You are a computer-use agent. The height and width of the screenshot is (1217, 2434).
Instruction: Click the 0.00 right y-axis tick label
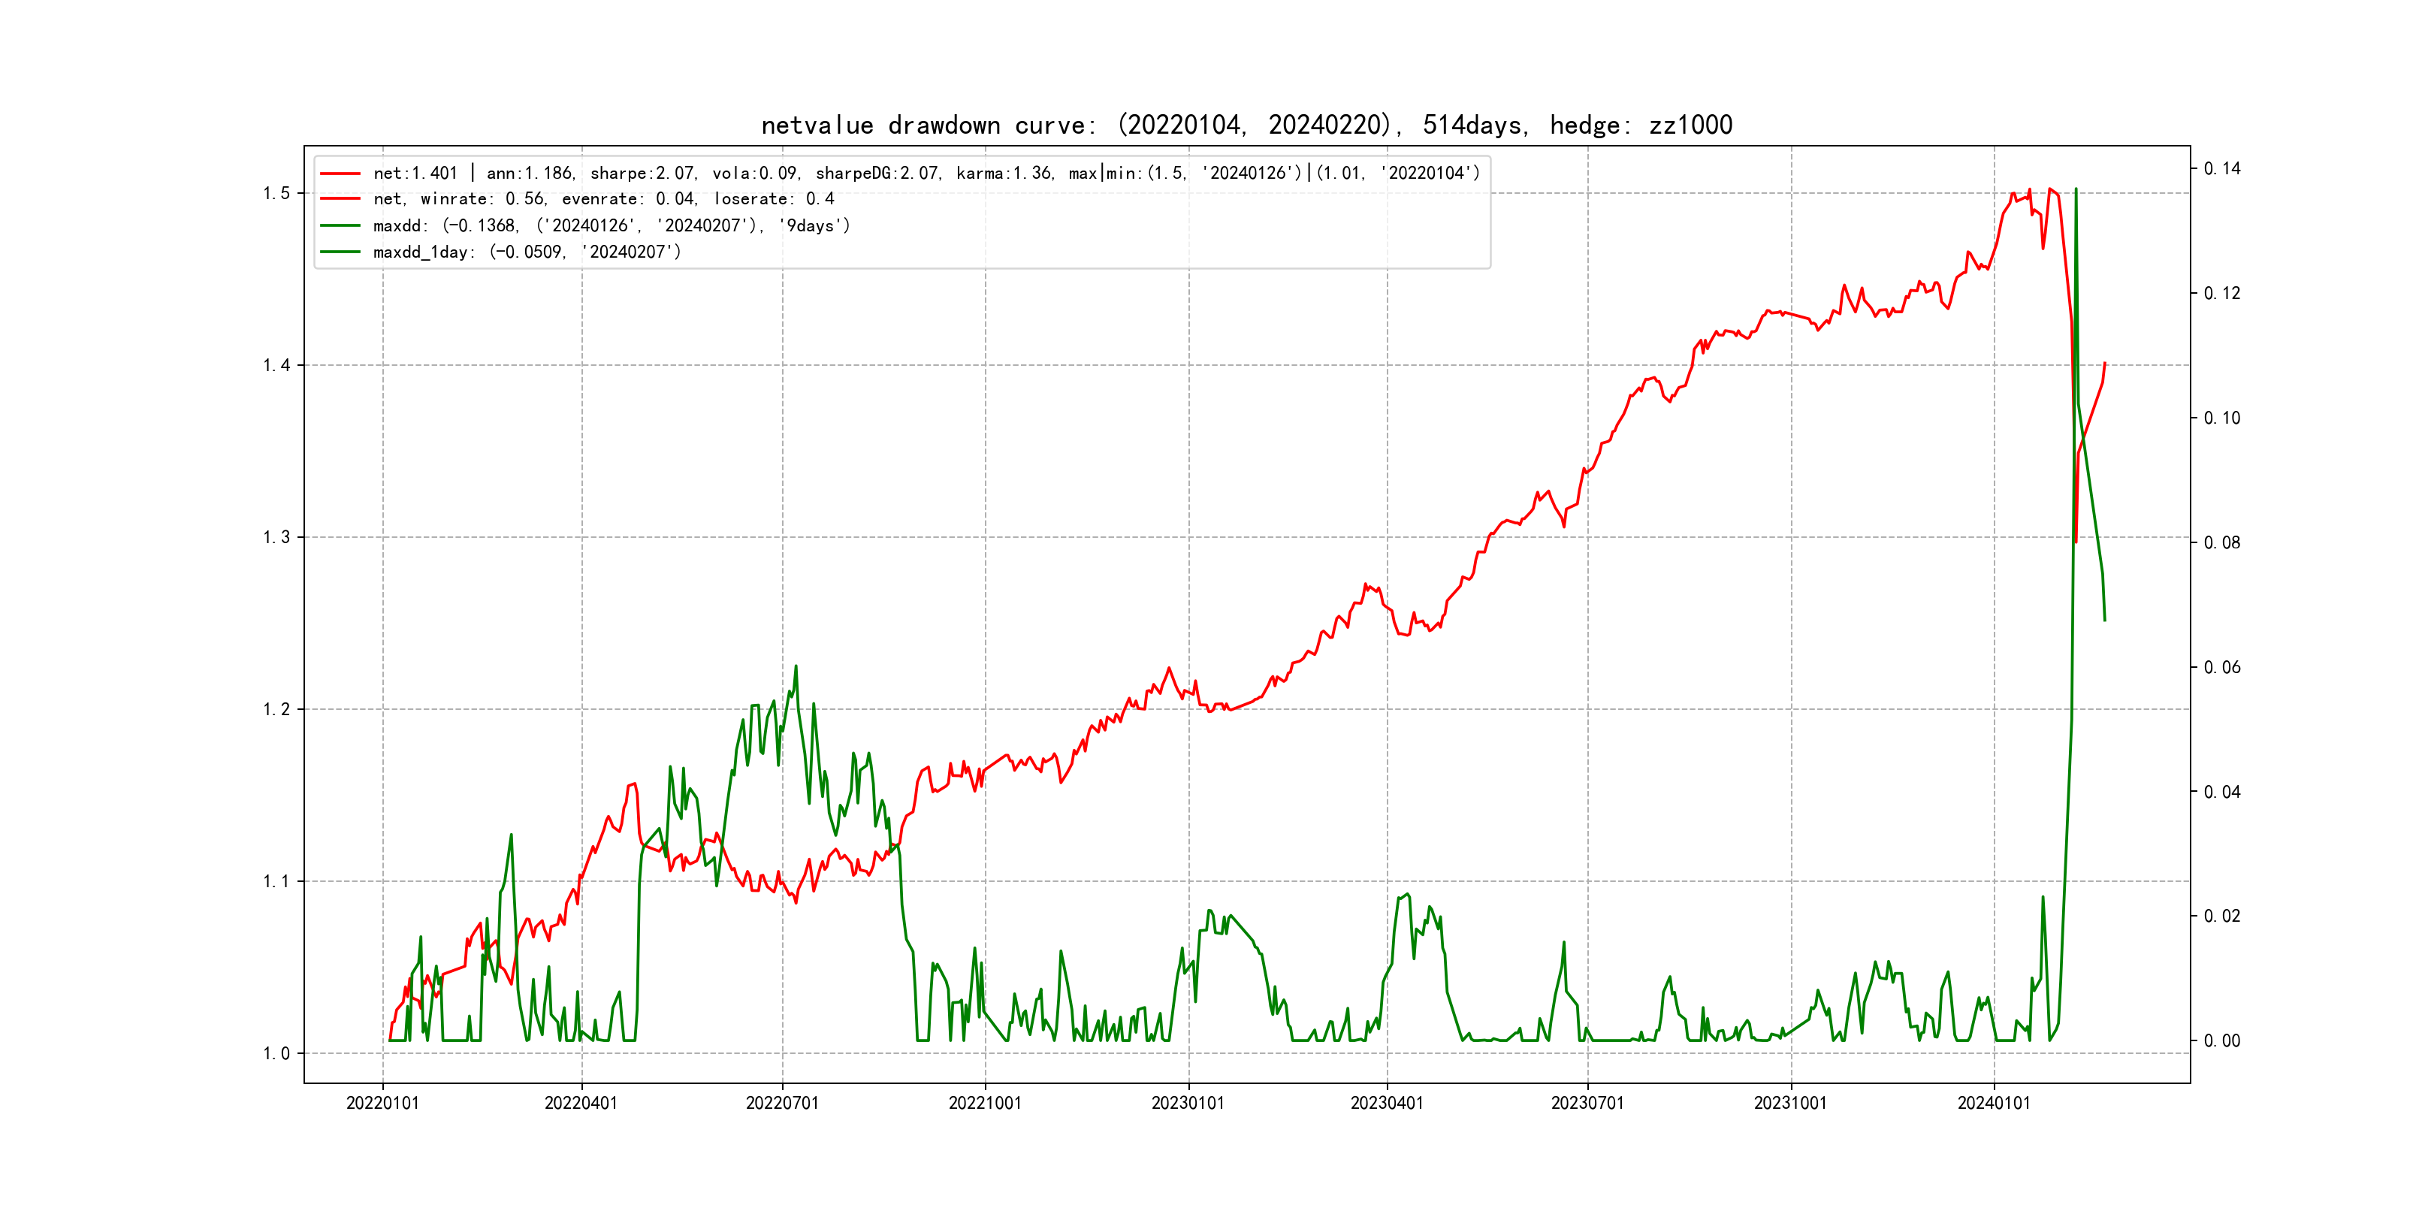pos(2221,1041)
